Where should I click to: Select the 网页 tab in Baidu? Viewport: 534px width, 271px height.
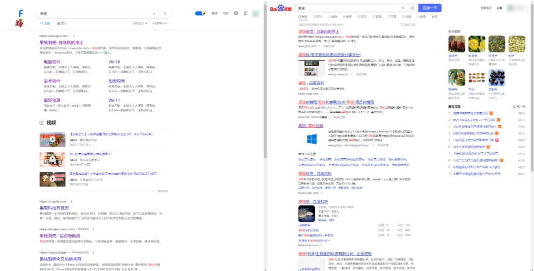(303, 16)
